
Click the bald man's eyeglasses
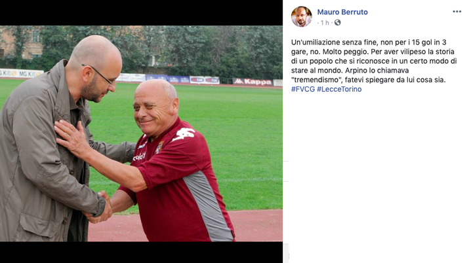100,76
